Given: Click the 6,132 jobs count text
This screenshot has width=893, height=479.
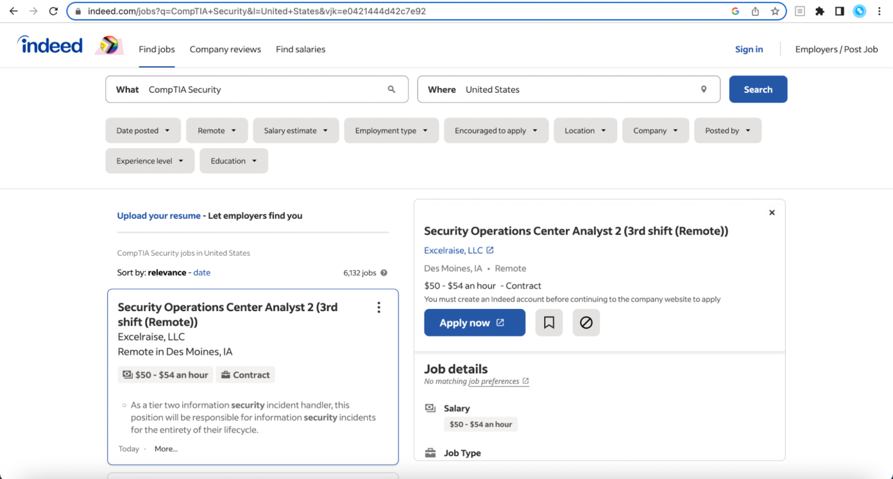Looking at the screenshot, I should [360, 273].
